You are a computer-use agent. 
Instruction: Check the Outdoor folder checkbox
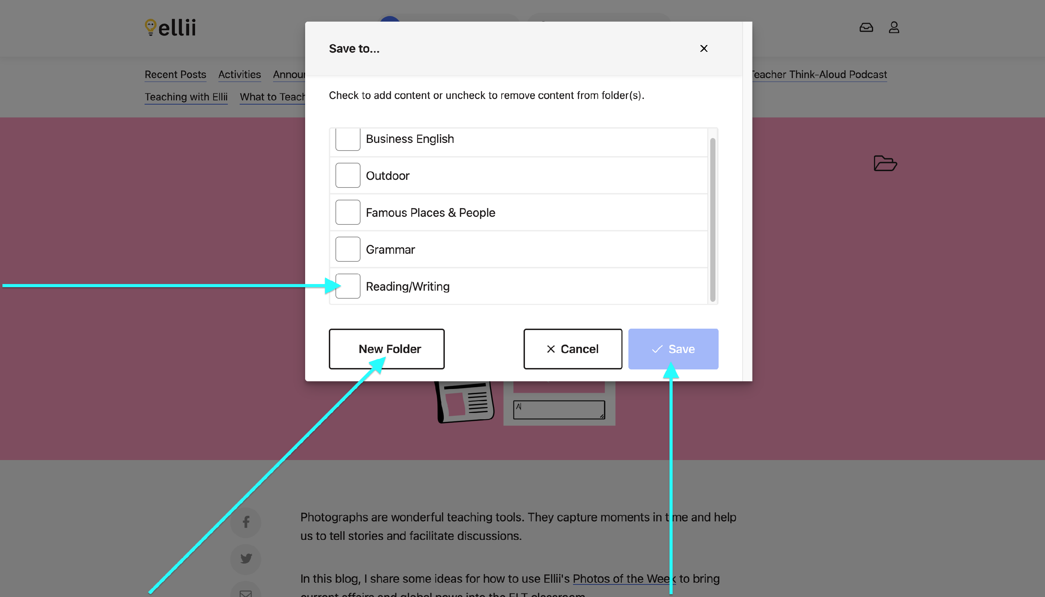point(348,176)
